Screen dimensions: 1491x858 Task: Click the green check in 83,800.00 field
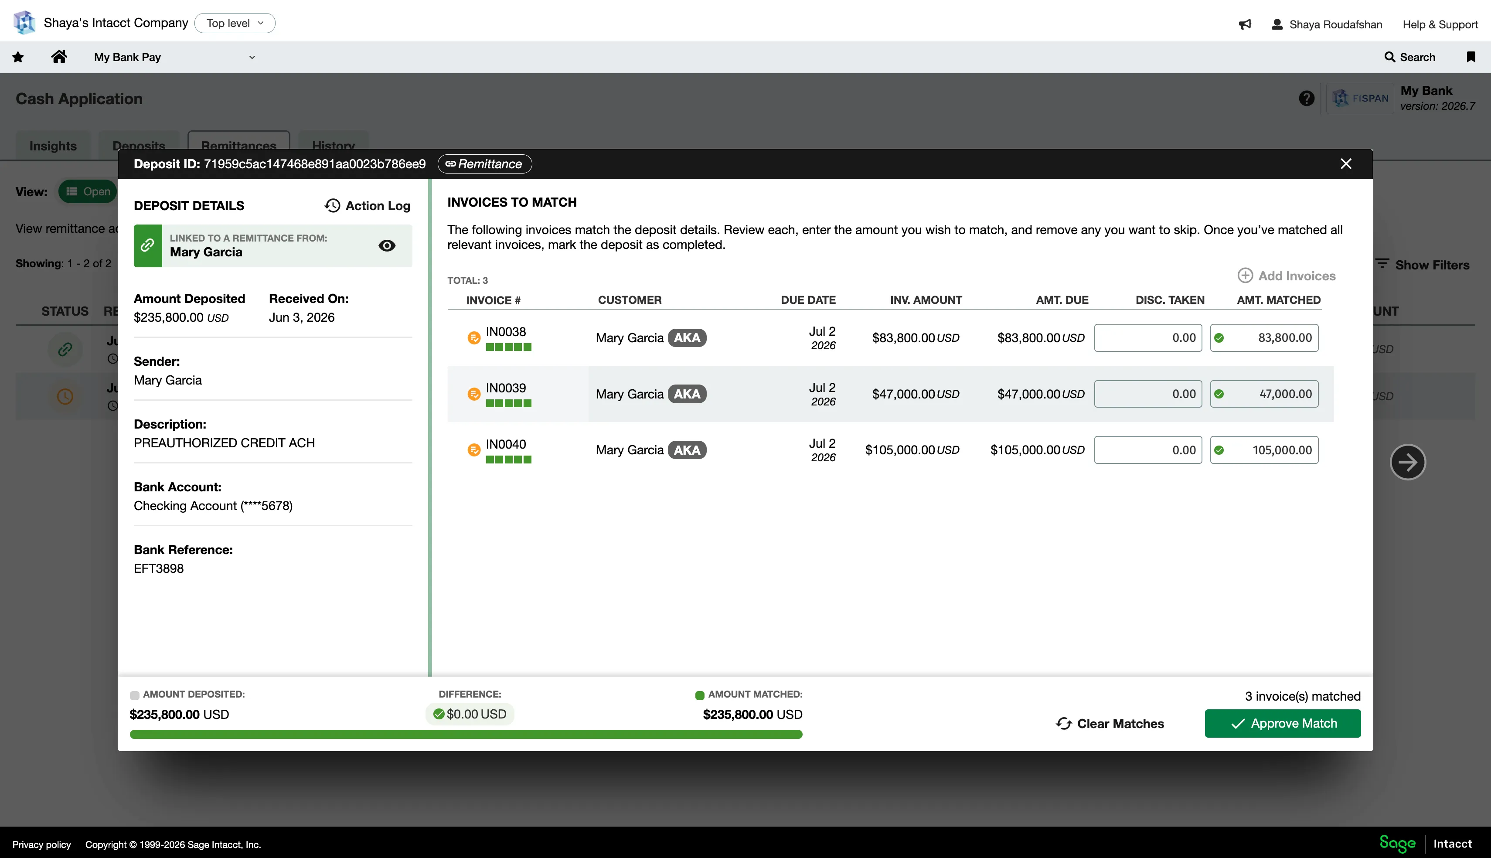point(1219,337)
